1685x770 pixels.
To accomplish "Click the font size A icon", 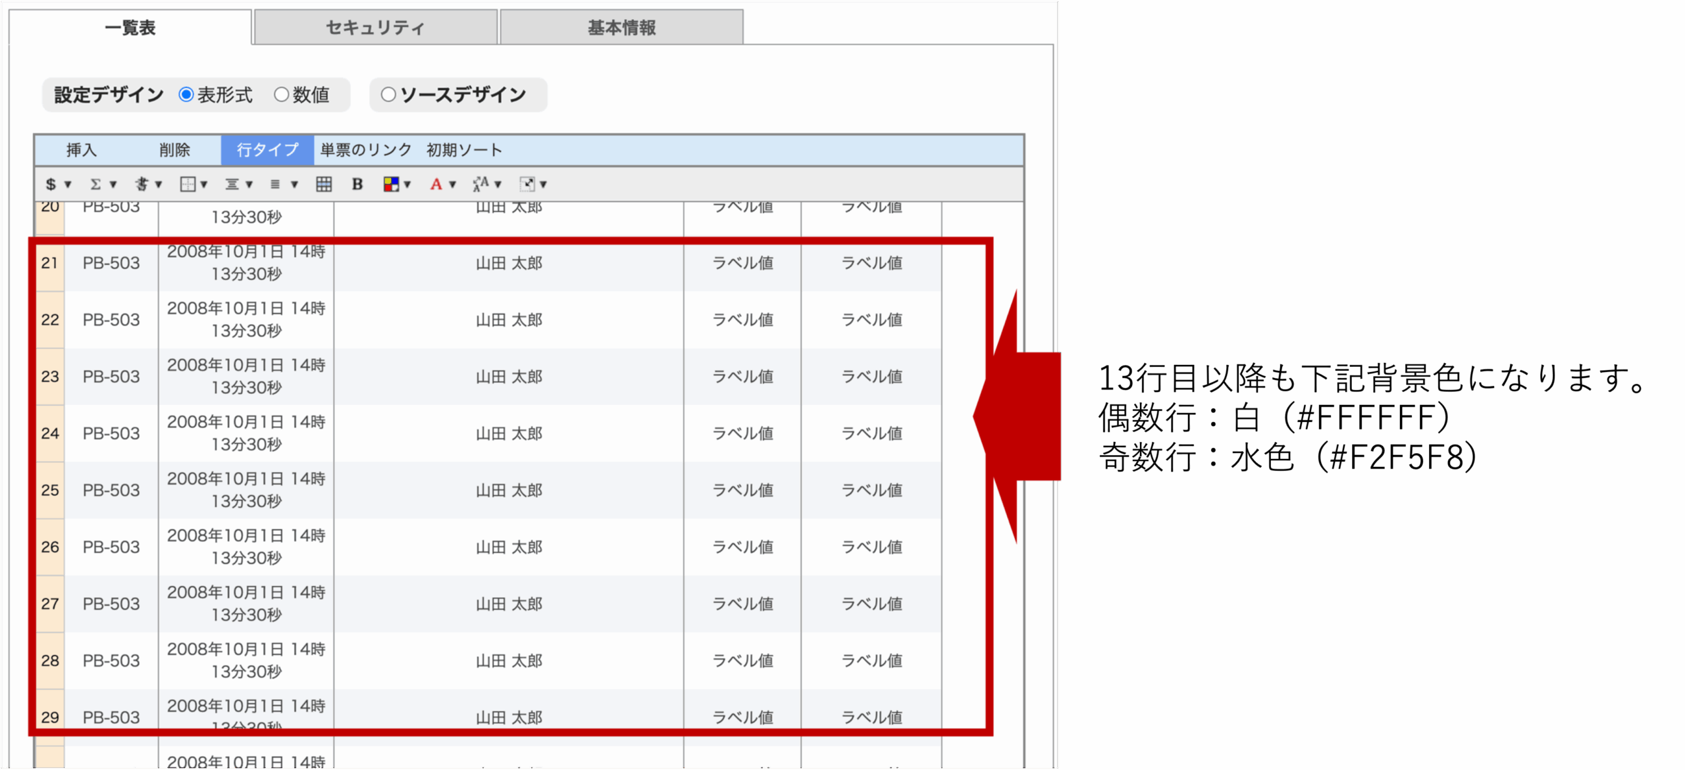I will point(480,184).
